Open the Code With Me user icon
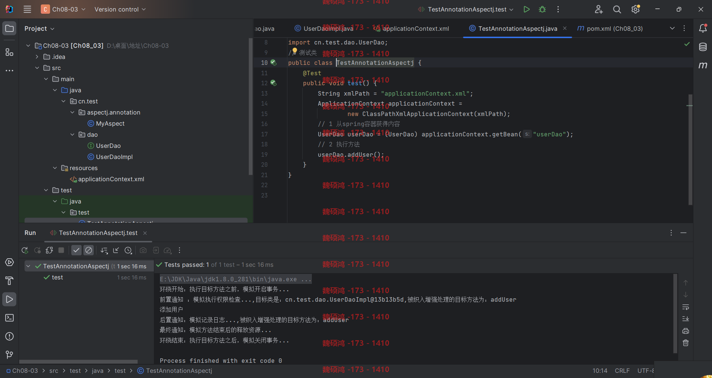The width and height of the screenshot is (712, 378). (x=599, y=9)
